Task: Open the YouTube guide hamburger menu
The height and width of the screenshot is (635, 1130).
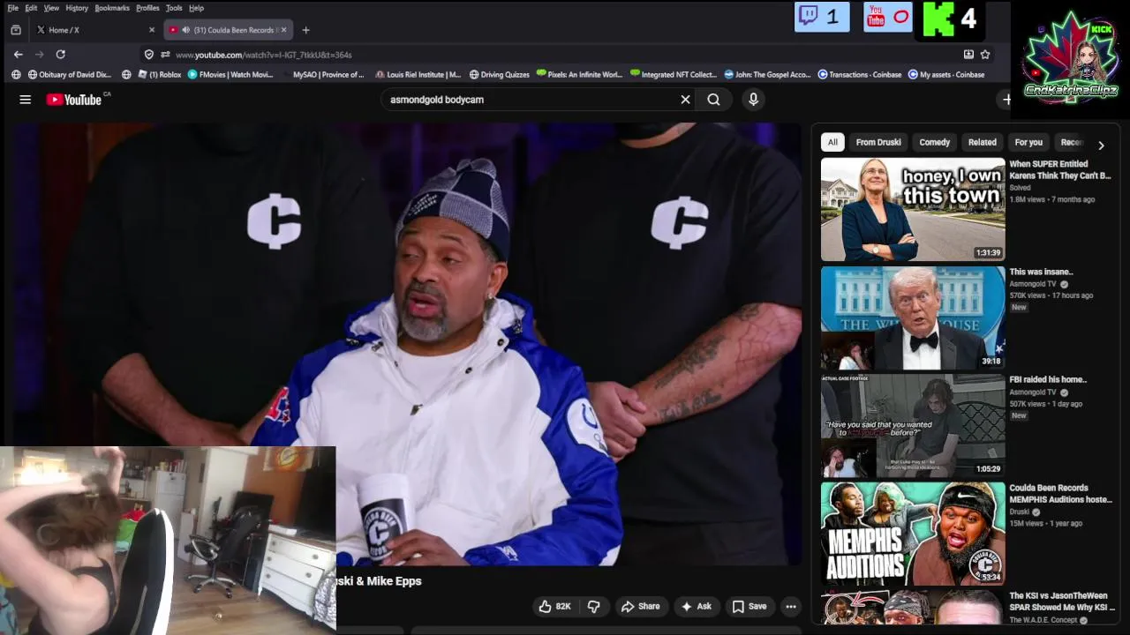Action: pyautogui.click(x=25, y=100)
